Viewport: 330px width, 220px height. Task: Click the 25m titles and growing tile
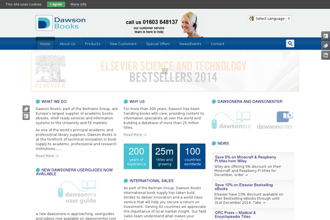pyautogui.click(x=164, y=156)
